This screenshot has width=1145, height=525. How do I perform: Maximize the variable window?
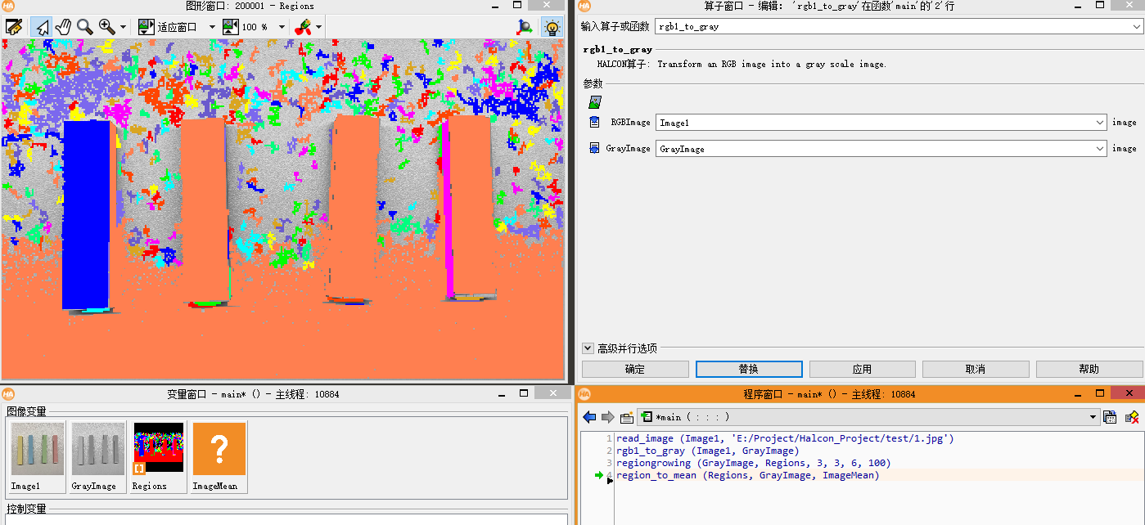(x=525, y=393)
